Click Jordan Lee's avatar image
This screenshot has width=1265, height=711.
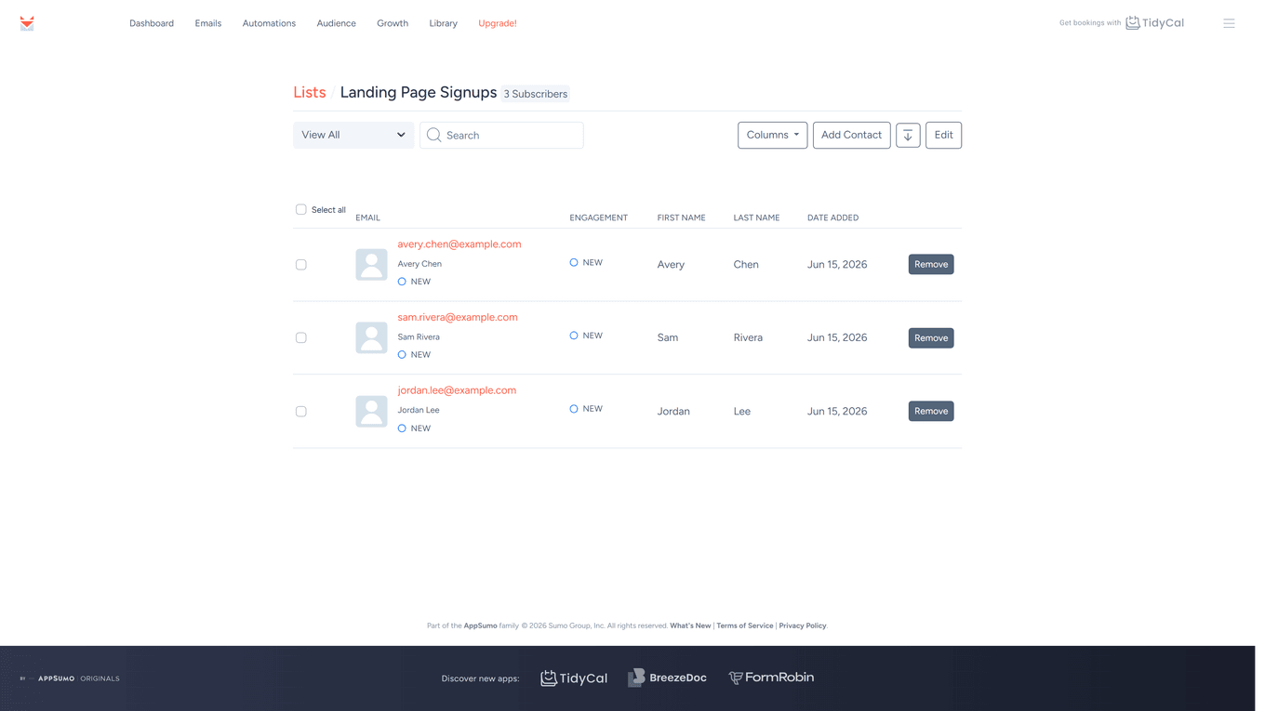coord(371,411)
